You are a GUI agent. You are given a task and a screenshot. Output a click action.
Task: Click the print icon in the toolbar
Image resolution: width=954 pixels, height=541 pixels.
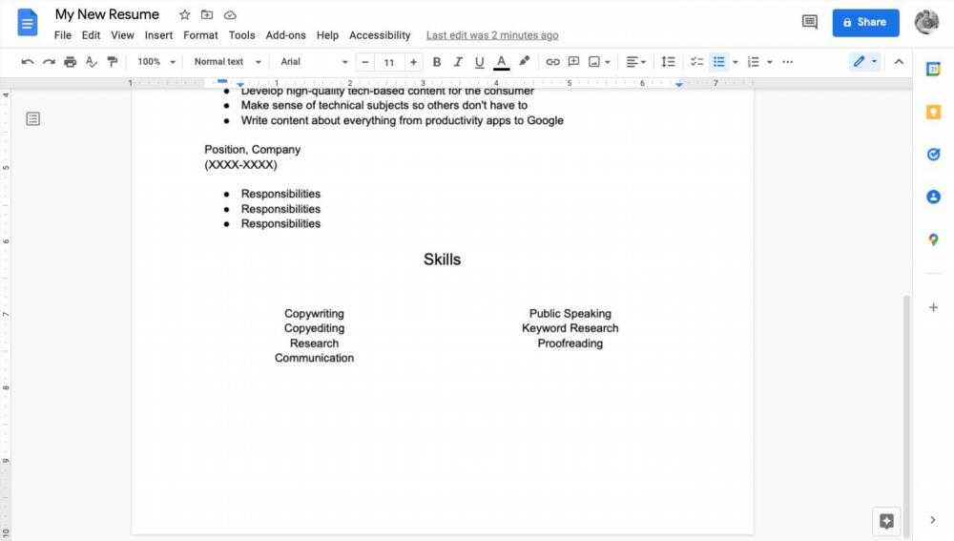(x=70, y=62)
